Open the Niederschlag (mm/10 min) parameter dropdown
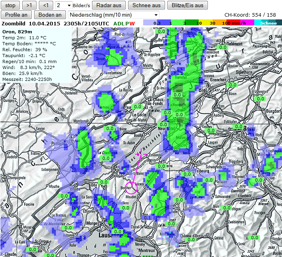This screenshot has height=257, width=282. pos(114,15)
